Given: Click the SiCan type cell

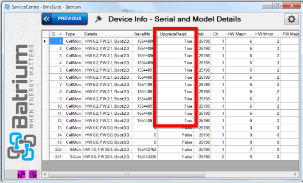Looking at the screenshot, I should coord(73,156).
